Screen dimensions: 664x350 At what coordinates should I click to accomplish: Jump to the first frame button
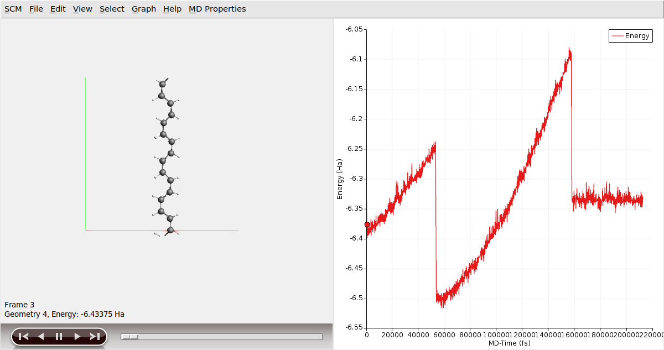point(23,336)
